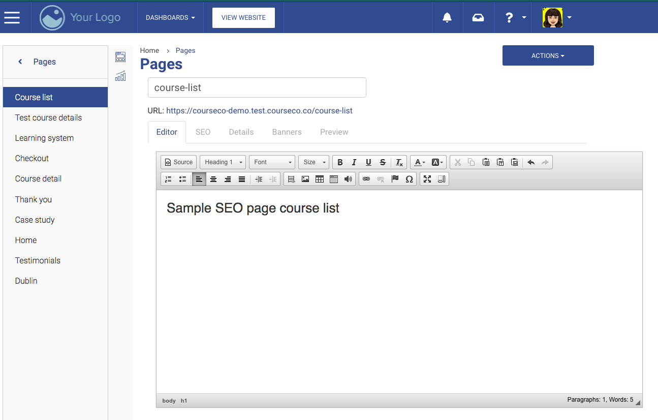Open notifications bell icon
Screen dimensions: 658x420
coord(447,18)
